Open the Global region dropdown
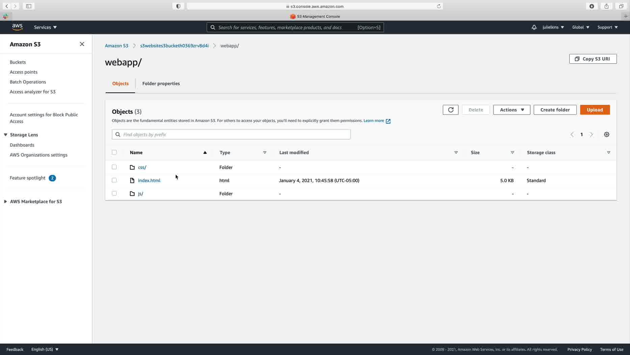 (581, 27)
